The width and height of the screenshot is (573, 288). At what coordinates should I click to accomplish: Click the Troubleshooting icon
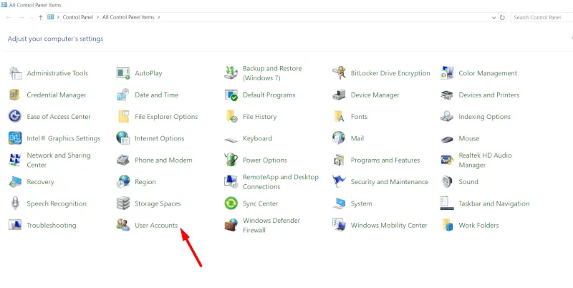click(15, 225)
